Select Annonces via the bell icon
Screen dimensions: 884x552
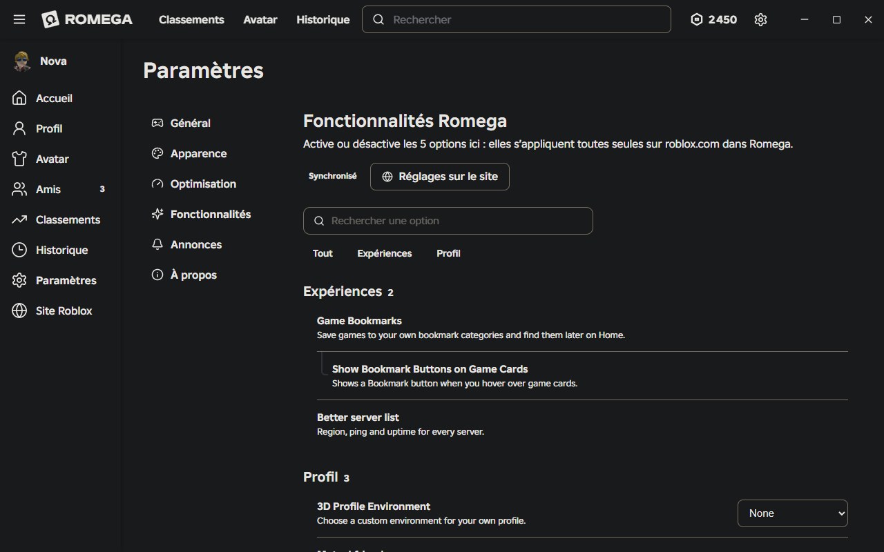pos(157,244)
